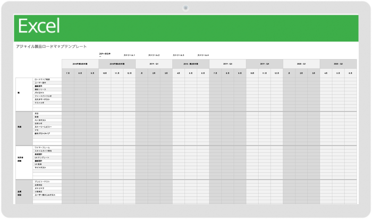Select the デモ row label

pos(37,130)
